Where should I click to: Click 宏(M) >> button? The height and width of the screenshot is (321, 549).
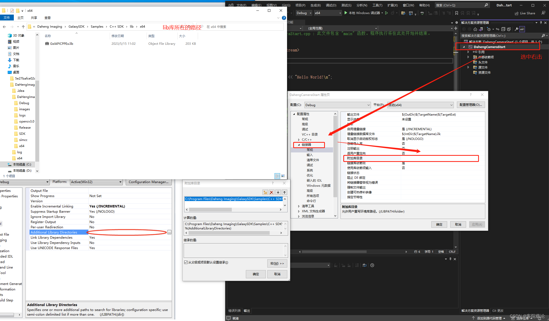pyautogui.click(x=277, y=263)
